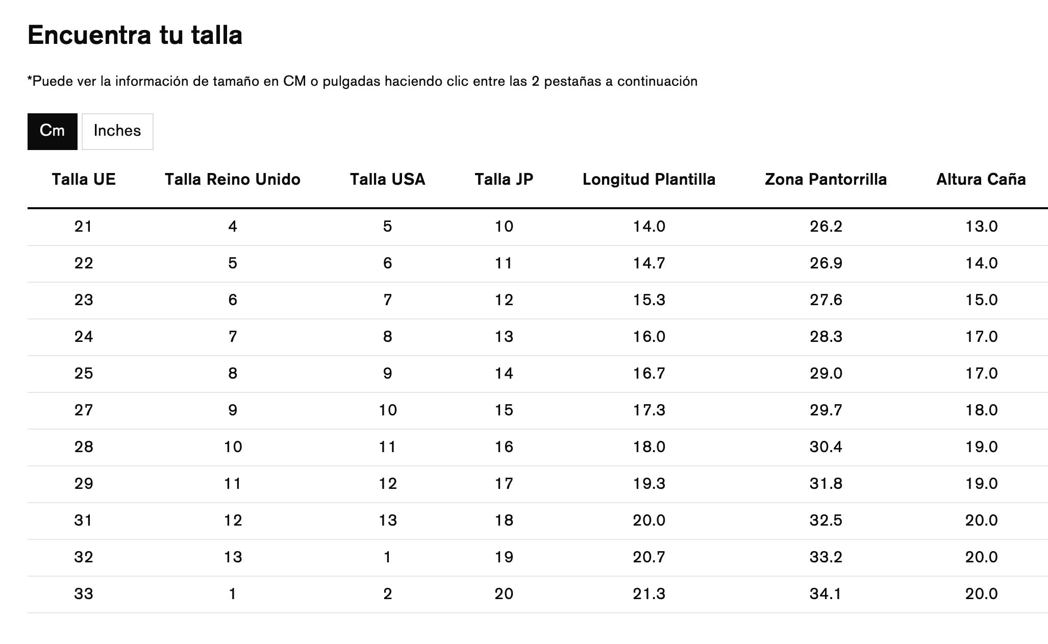
Task: Click the Altura Caña header
Action: (x=981, y=180)
